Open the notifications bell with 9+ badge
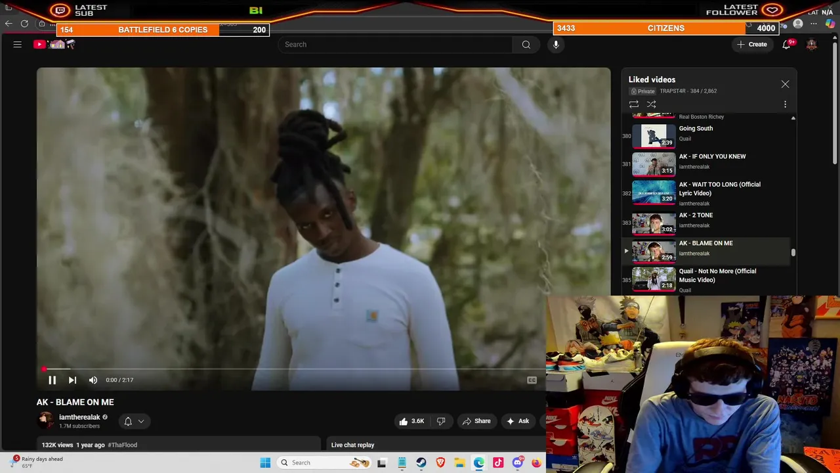This screenshot has width=840, height=473. [x=786, y=44]
